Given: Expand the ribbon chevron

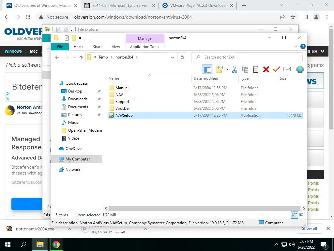Looking at the screenshot, I should (x=296, y=46).
